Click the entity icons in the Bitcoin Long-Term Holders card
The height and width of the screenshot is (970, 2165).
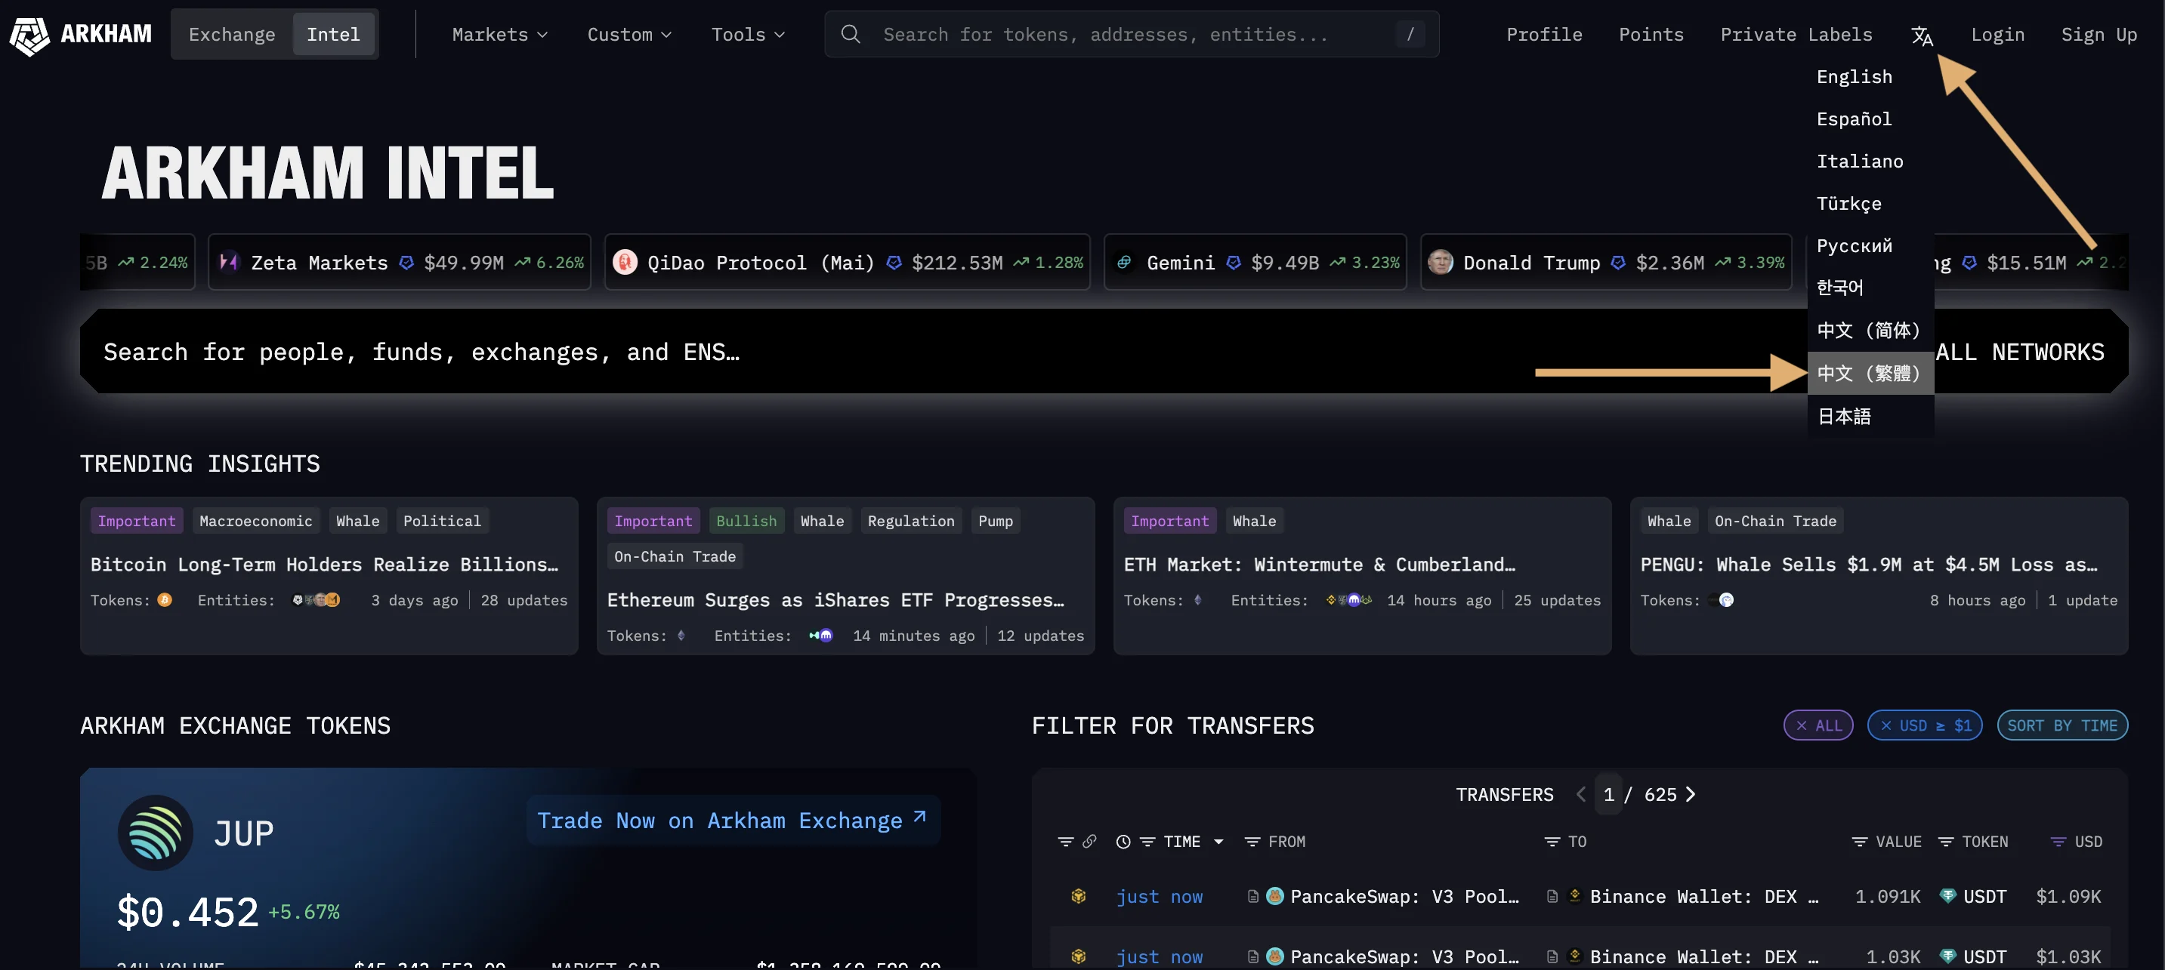click(x=316, y=599)
